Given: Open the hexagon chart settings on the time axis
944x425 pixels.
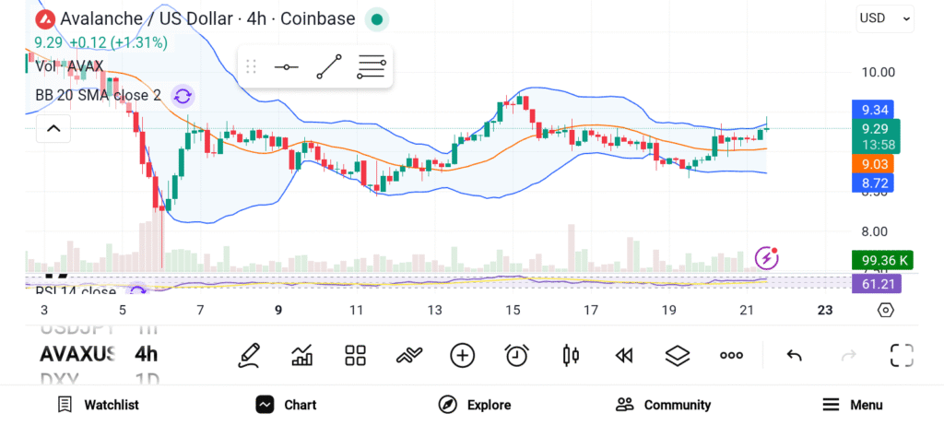Looking at the screenshot, I should tap(885, 310).
